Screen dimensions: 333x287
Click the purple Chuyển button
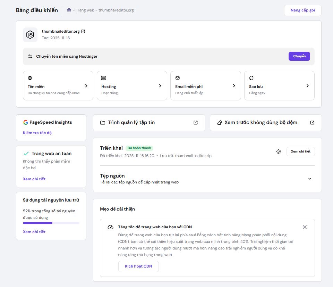(299, 56)
